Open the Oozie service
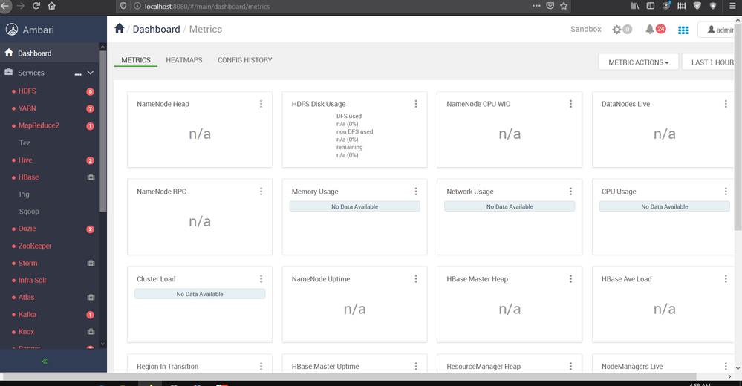Image resolution: width=742 pixels, height=386 pixels. (x=27, y=229)
